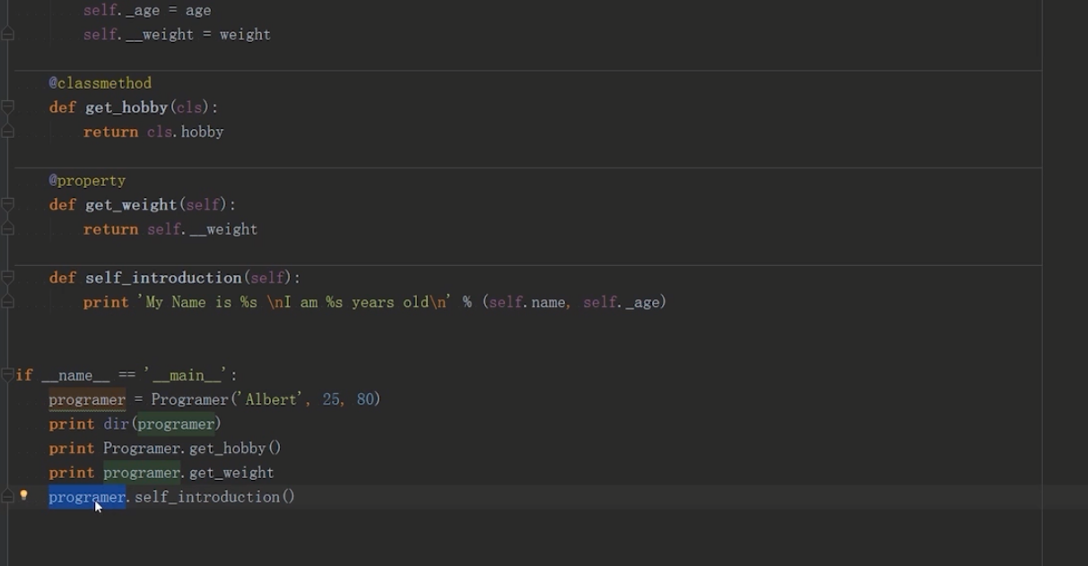Image resolution: width=1088 pixels, height=566 pixels.
Task: Collapse the self_introduction method fold marker
Action: [x=8, y=278]
